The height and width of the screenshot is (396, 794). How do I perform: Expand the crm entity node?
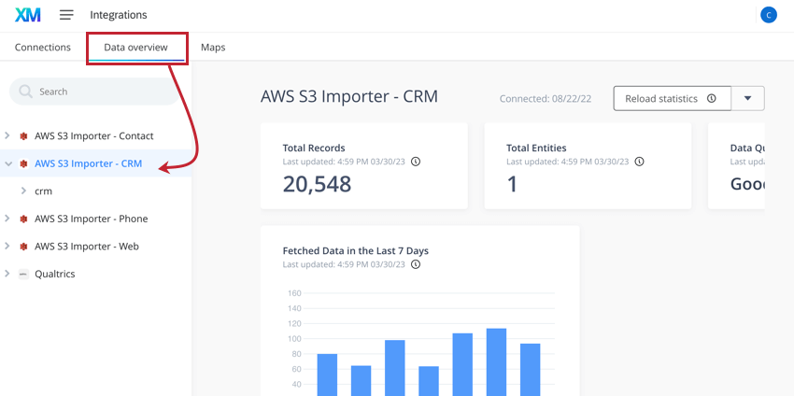pos(23,191)
